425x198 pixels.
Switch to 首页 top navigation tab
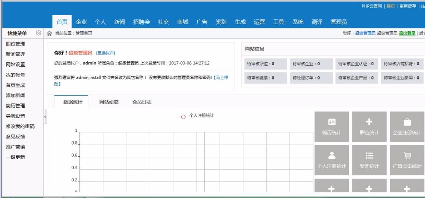click(62, 22)
